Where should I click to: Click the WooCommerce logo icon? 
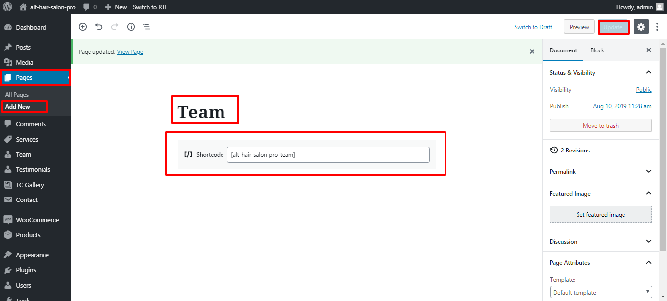click(x=8, y=220)
